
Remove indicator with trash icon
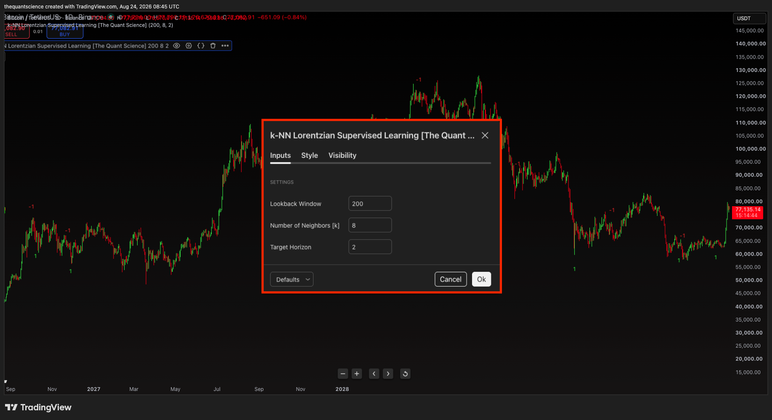213,46
